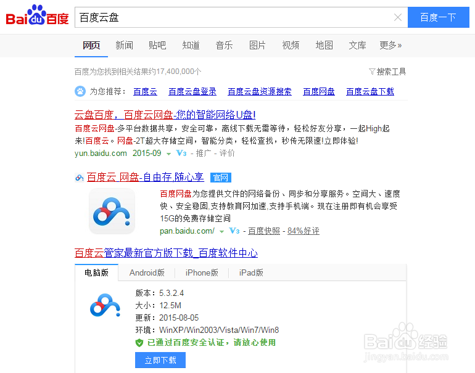Viewport: 475px width, 373px height.
Task: Open the 84%好评 rating link
Action: click(x=304, y=231)
